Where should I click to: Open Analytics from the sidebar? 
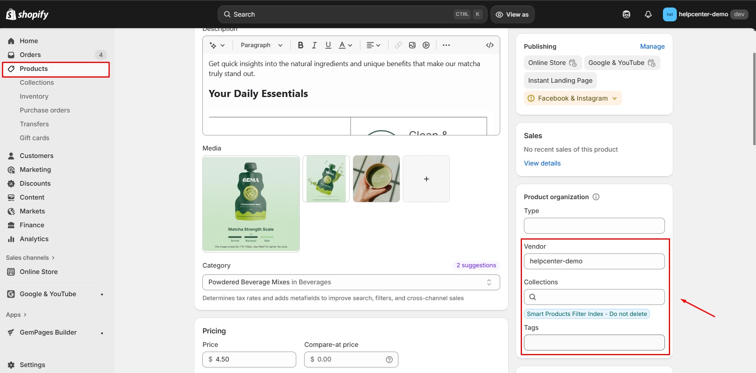tap(34, 239)
